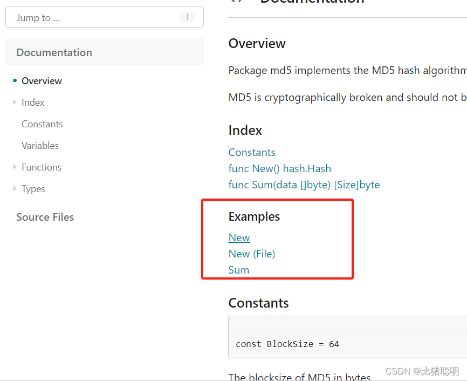Open func New() hash.Hash from the Index
Screen dimensions: 467x381
[279, 168]
